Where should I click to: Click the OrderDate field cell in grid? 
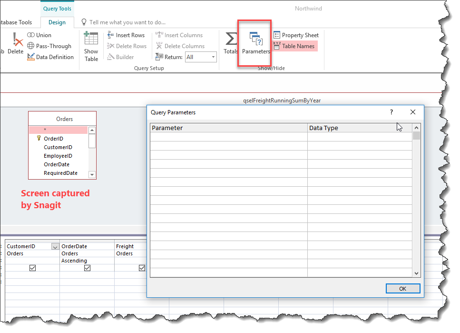coord(87,246)
